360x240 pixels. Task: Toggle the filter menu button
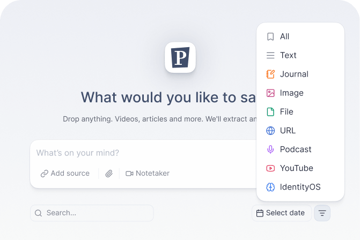322,213
